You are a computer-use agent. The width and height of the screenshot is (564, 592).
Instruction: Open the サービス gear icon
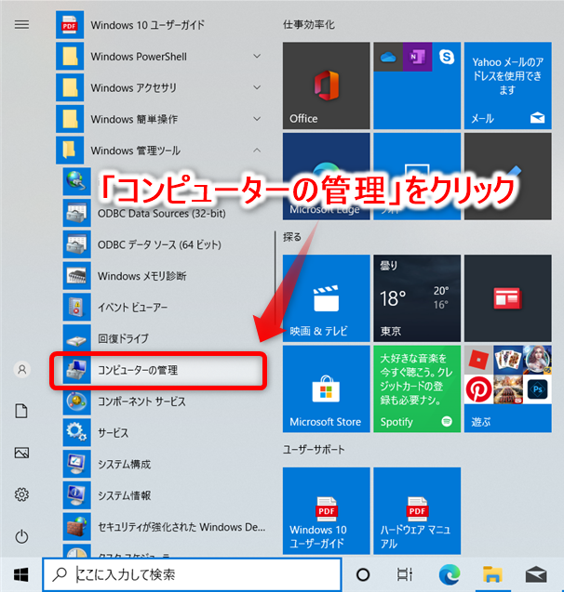76,432
